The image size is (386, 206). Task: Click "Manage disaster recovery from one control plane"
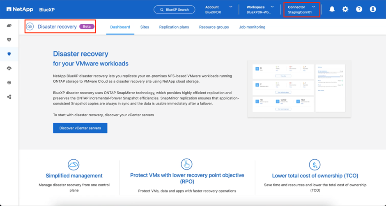(74, 188)
